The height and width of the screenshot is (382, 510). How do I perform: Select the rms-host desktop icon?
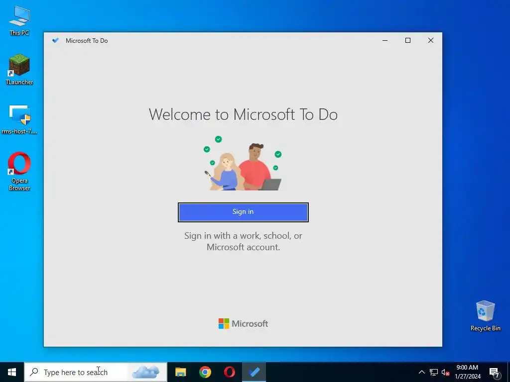click(x=19, y=119)
